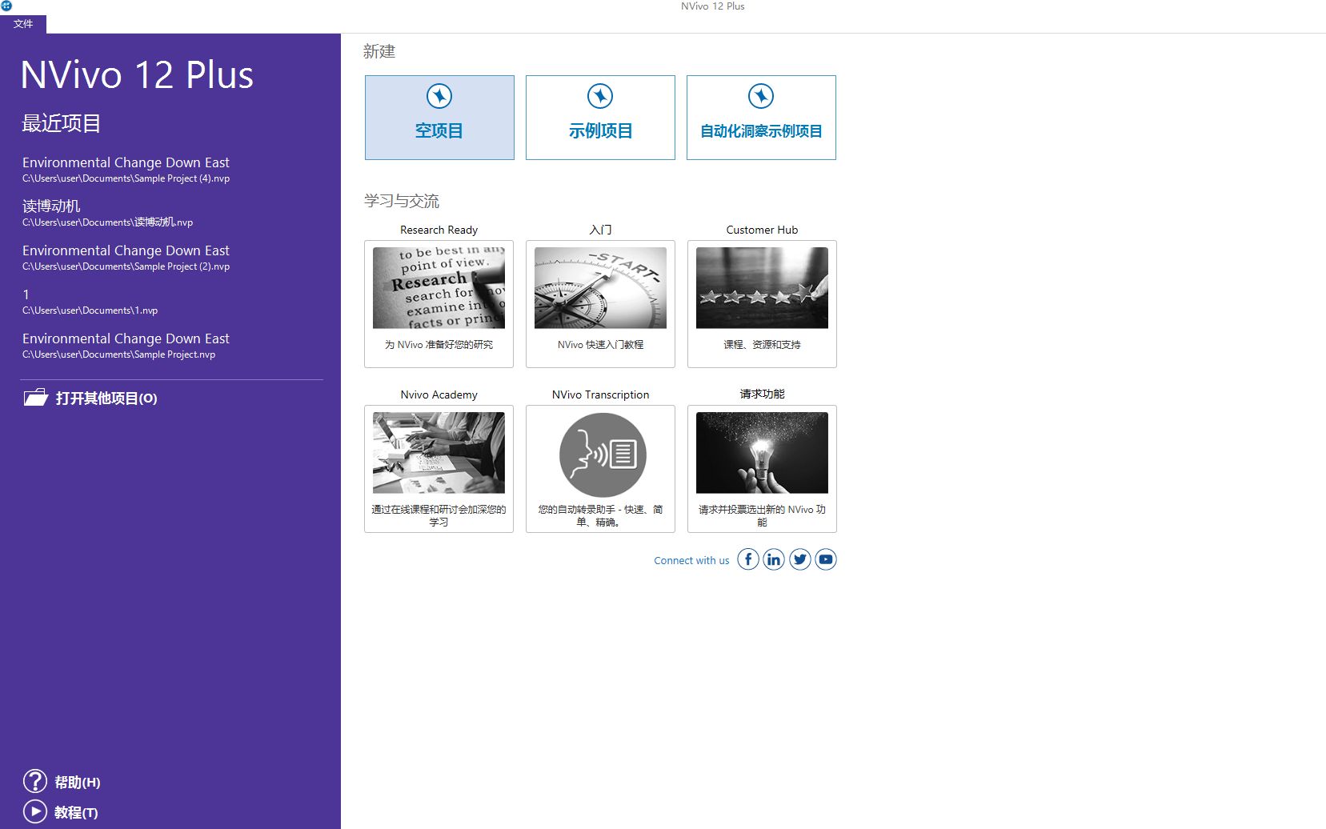Click the open folder icon
Image resolution: width=1326 pixels, height=829 pixels.
(x=36, y=397)
